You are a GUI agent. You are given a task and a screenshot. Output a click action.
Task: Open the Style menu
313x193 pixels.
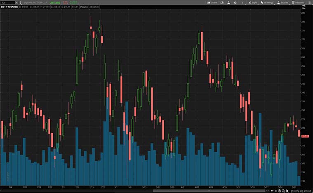tap(252, 2)
